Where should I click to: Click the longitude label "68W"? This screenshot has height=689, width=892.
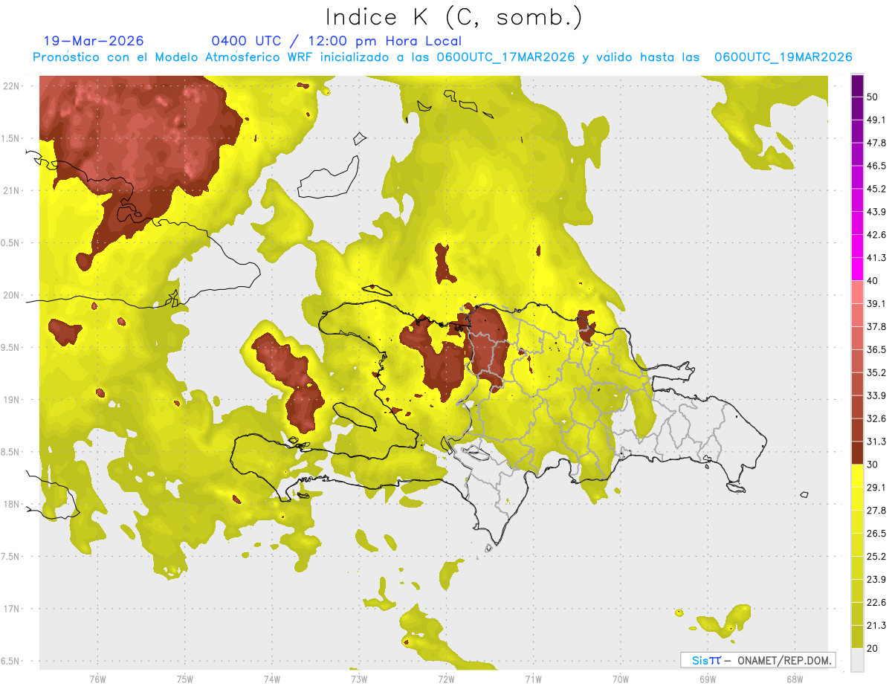pyautogui.click(x=794, y=679)
